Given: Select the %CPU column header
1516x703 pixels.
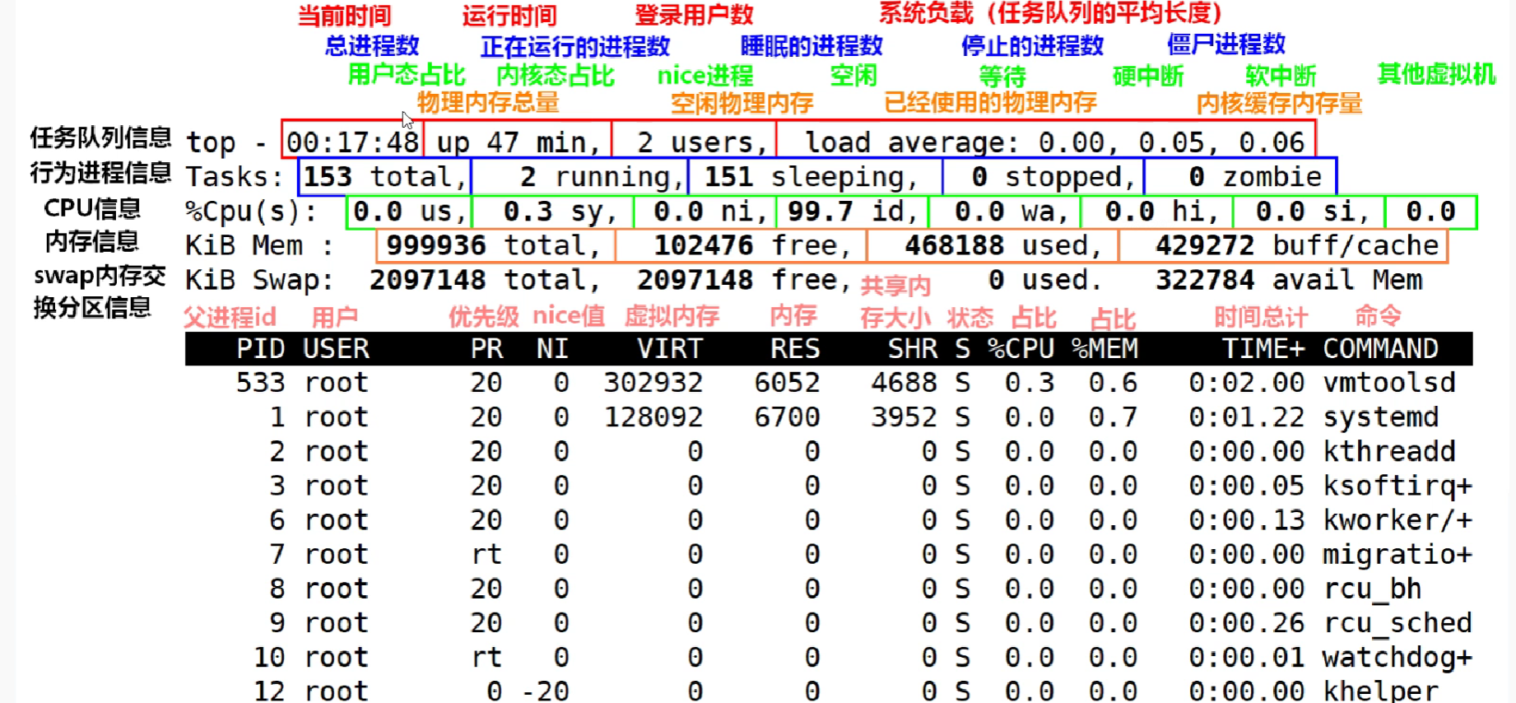Looking at the screenshot, I should click(x=1021, y=349).
